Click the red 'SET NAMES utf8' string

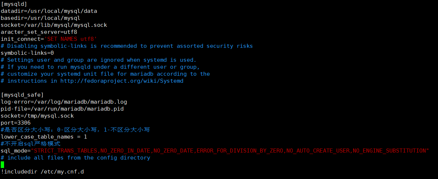coord(70,39)
